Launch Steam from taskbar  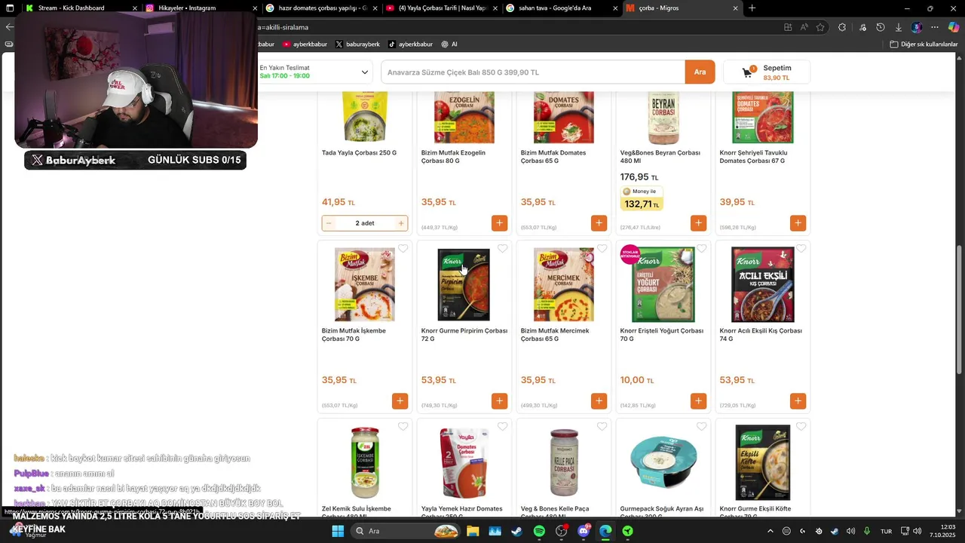[516, 531]
